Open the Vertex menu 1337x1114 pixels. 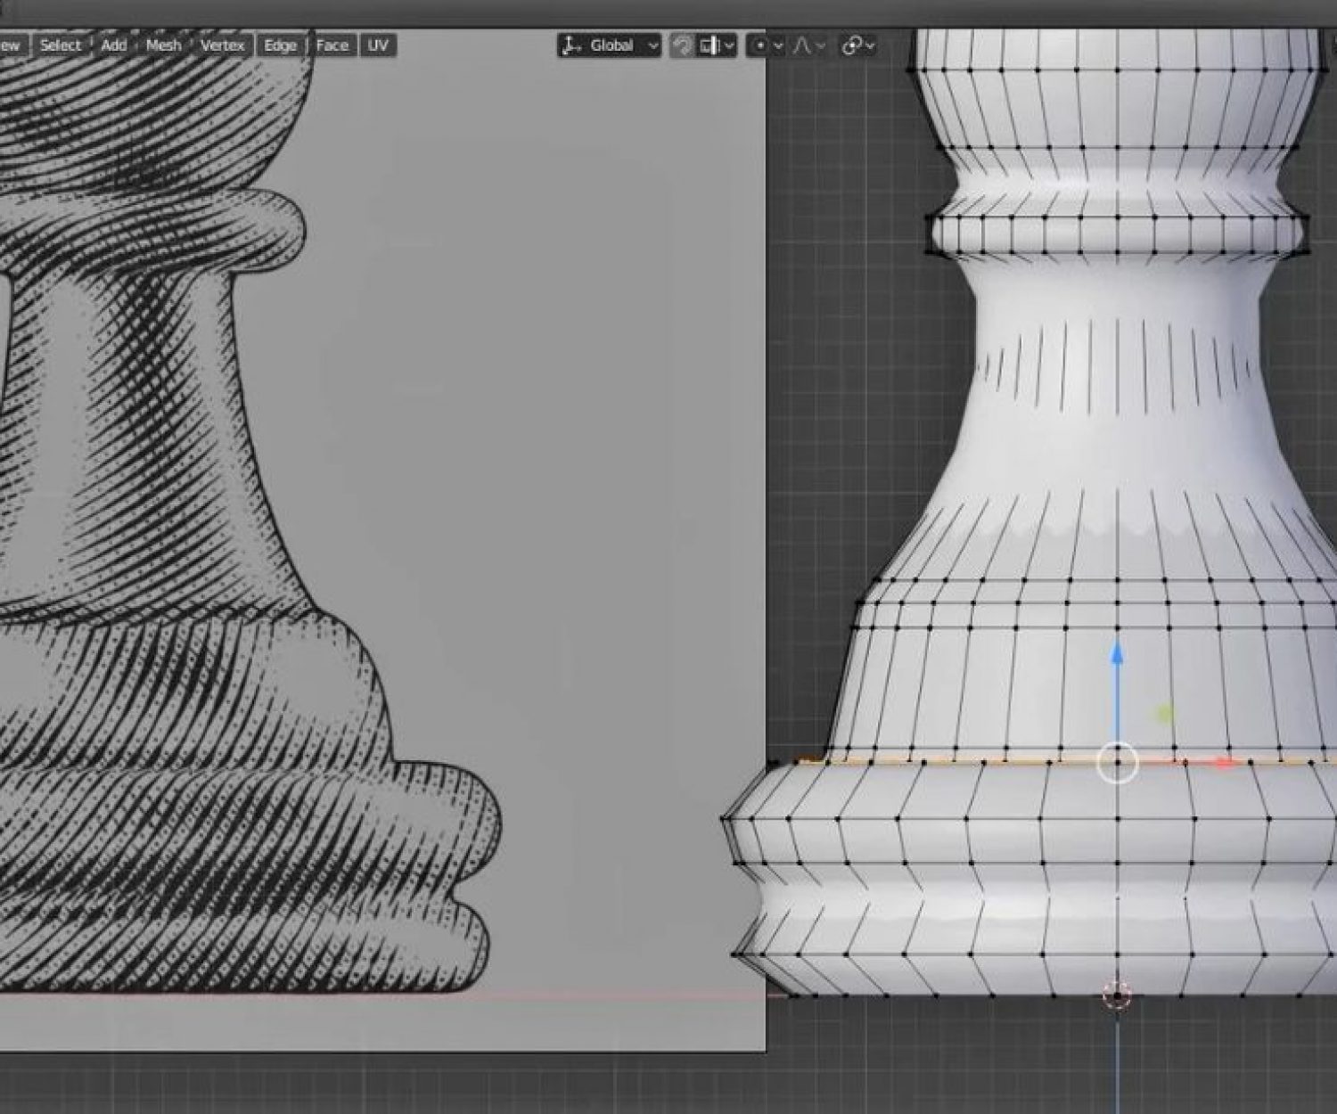222,45
